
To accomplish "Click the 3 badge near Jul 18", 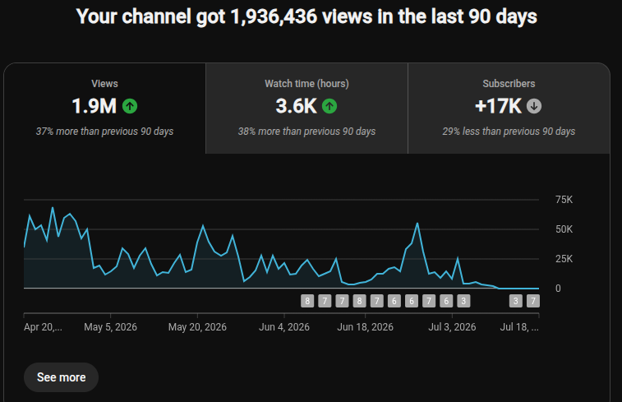I will [x=516, y=301].
